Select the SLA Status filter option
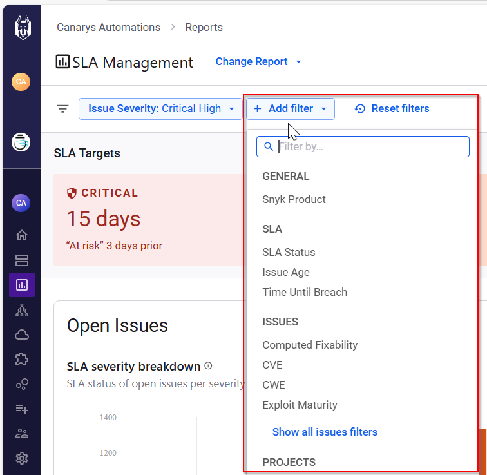This screenshot has height=475, width=487. (x=289, y=252)
